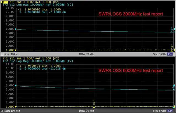Click Start 100 kHz field in top channel

point(13,54)
